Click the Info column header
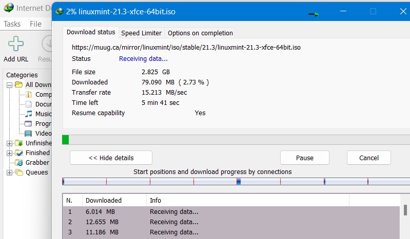 tap(248, 201)
